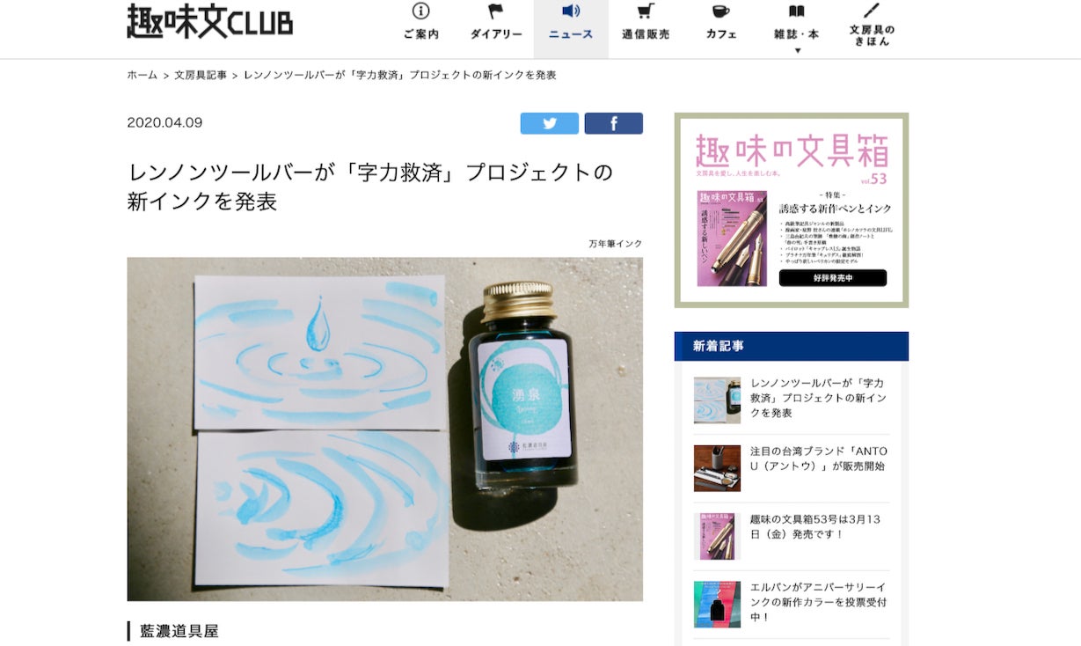This screenshot has width=1081, height=646.
Task: Click the 趣味文CLUB site logo
Action: click(x=209, y=21)
